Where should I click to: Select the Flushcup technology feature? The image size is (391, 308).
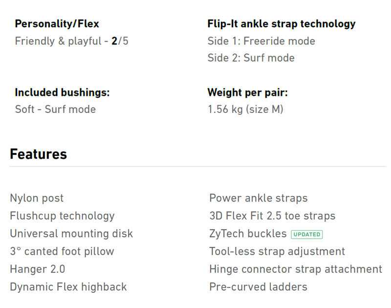62,216
